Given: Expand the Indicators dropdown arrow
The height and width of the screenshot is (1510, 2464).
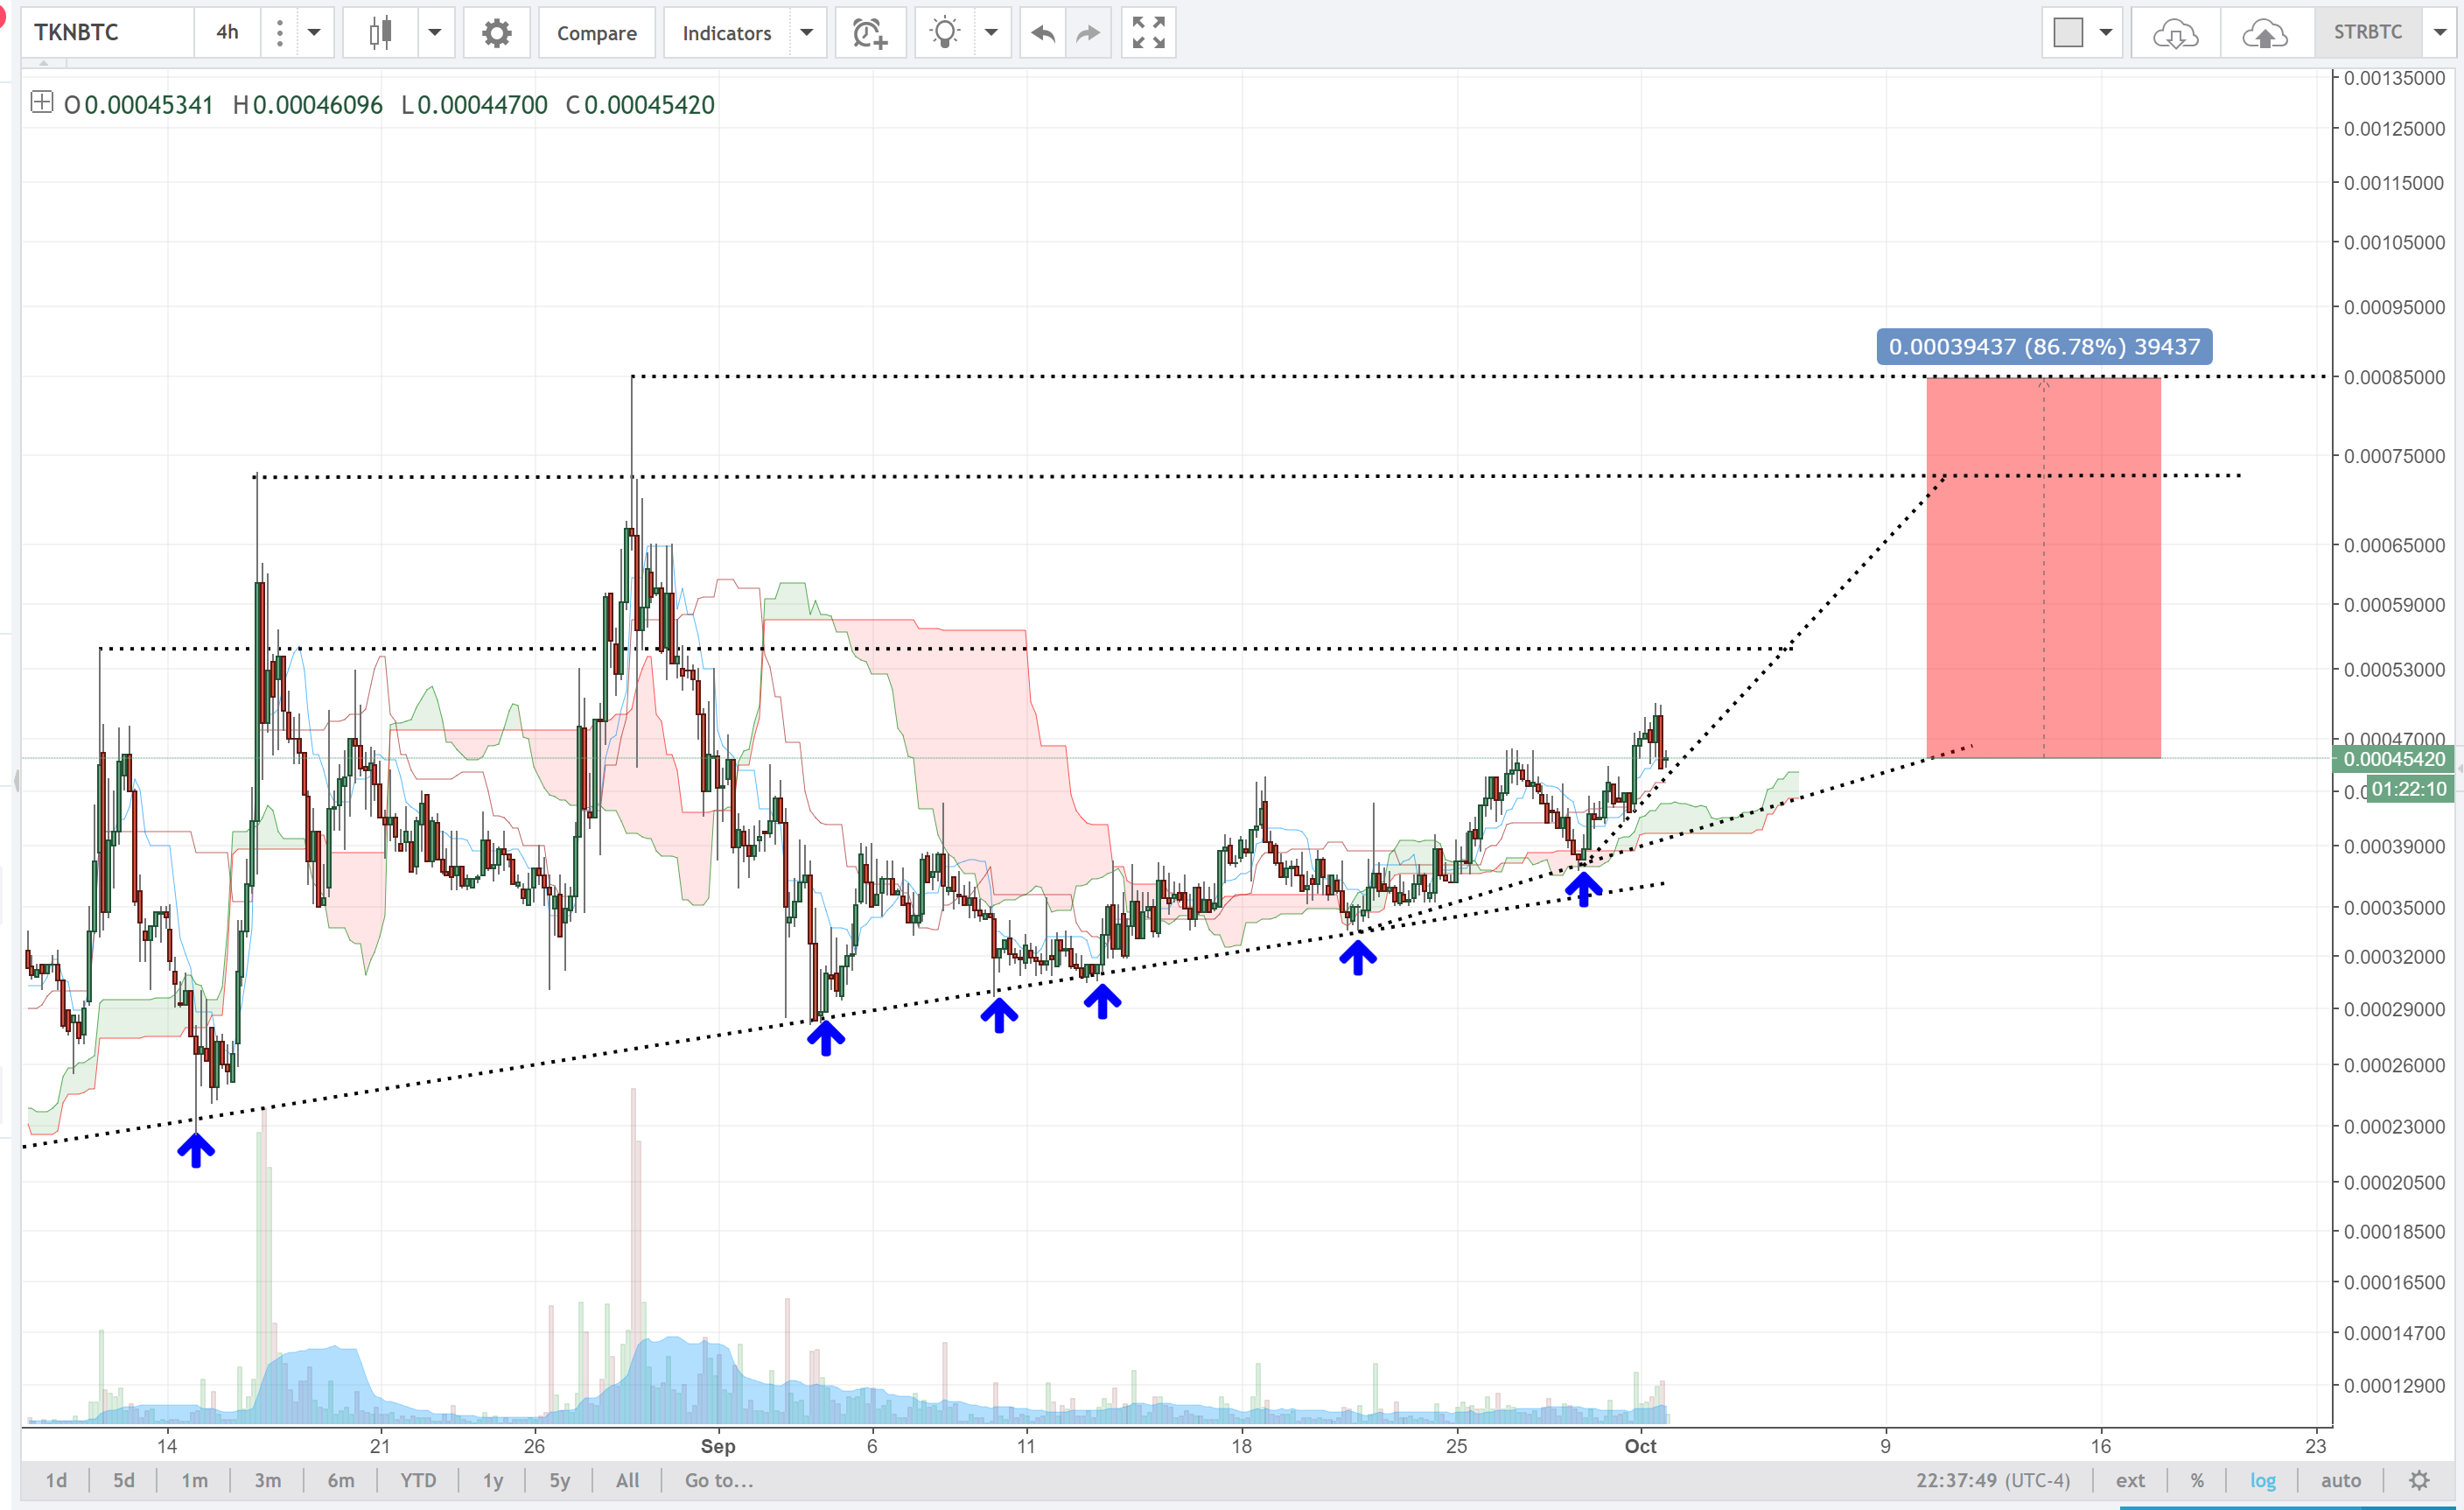Looking at the screenshot, I should click(807, 32).
